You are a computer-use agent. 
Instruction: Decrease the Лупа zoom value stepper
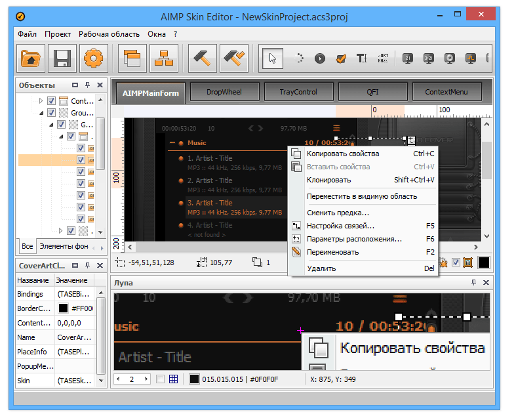click(x=118, y=379)
